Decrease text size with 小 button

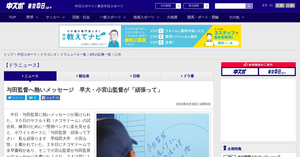coord(290,5)
